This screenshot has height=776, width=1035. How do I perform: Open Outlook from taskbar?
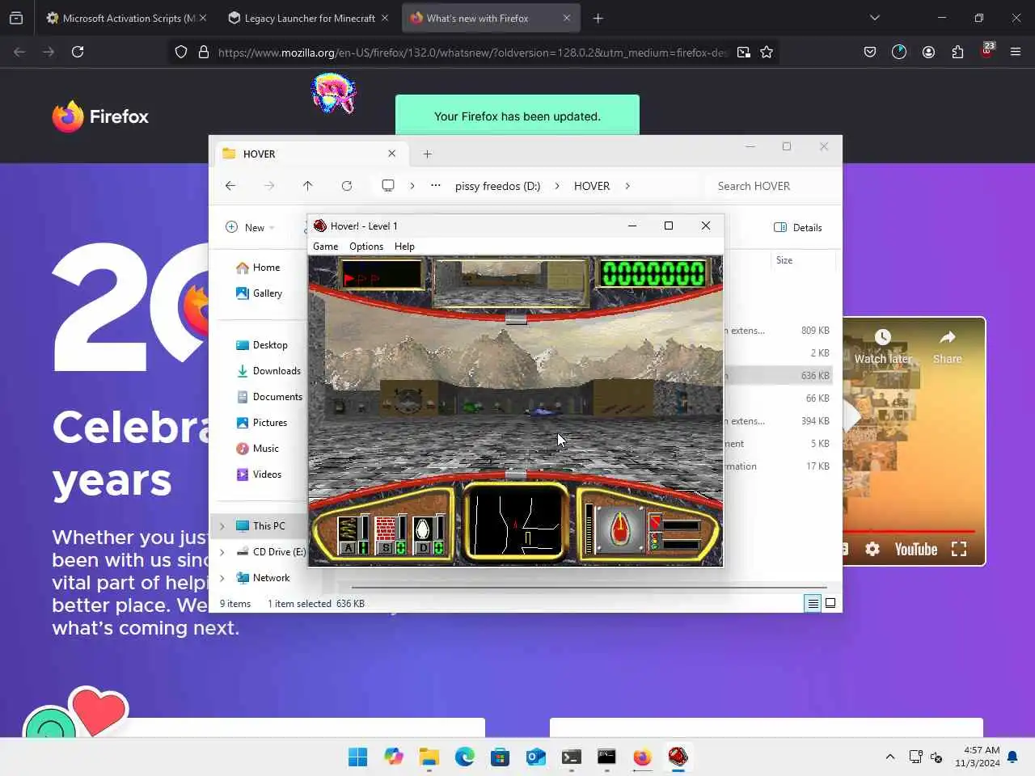[535, 757]
